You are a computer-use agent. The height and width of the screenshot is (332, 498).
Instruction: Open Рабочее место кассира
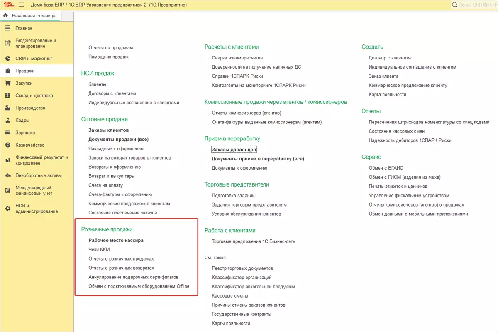(x=116, y=240)
